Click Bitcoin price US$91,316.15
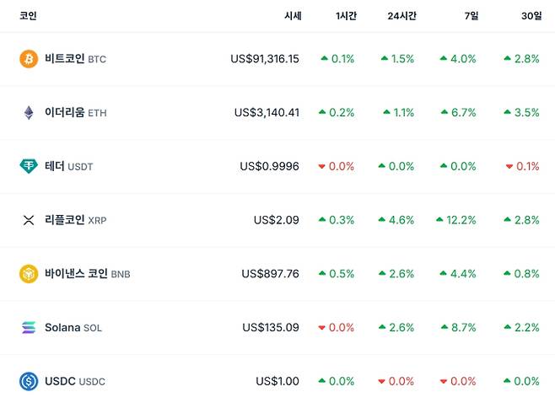The height and width of the screenshot is (408, 555). tap(264, 59)
